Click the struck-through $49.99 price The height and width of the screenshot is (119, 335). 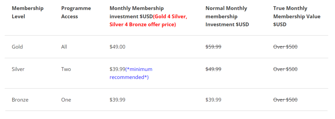[x=213, y=69]
